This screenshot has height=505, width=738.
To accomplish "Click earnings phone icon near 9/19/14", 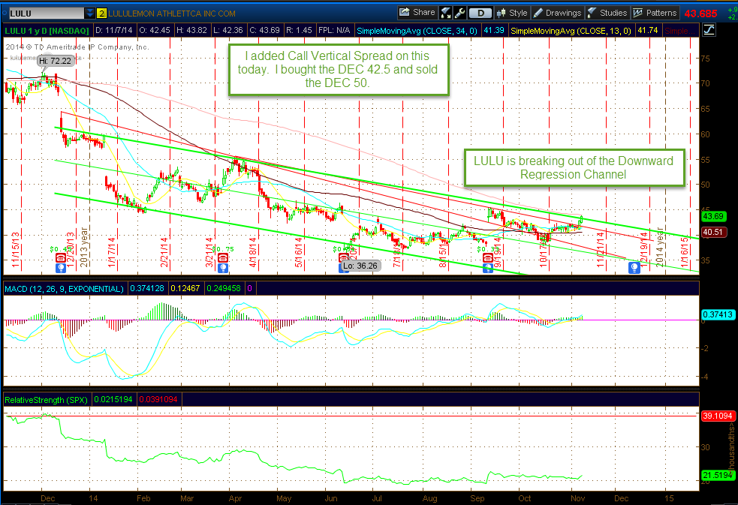I will (x=487, y=257).
